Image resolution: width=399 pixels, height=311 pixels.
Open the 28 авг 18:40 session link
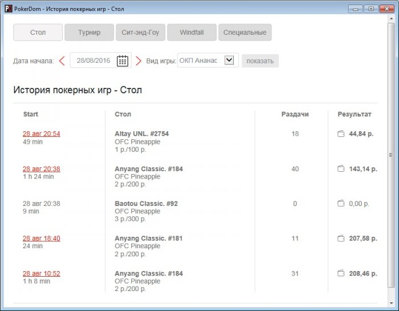41,239
